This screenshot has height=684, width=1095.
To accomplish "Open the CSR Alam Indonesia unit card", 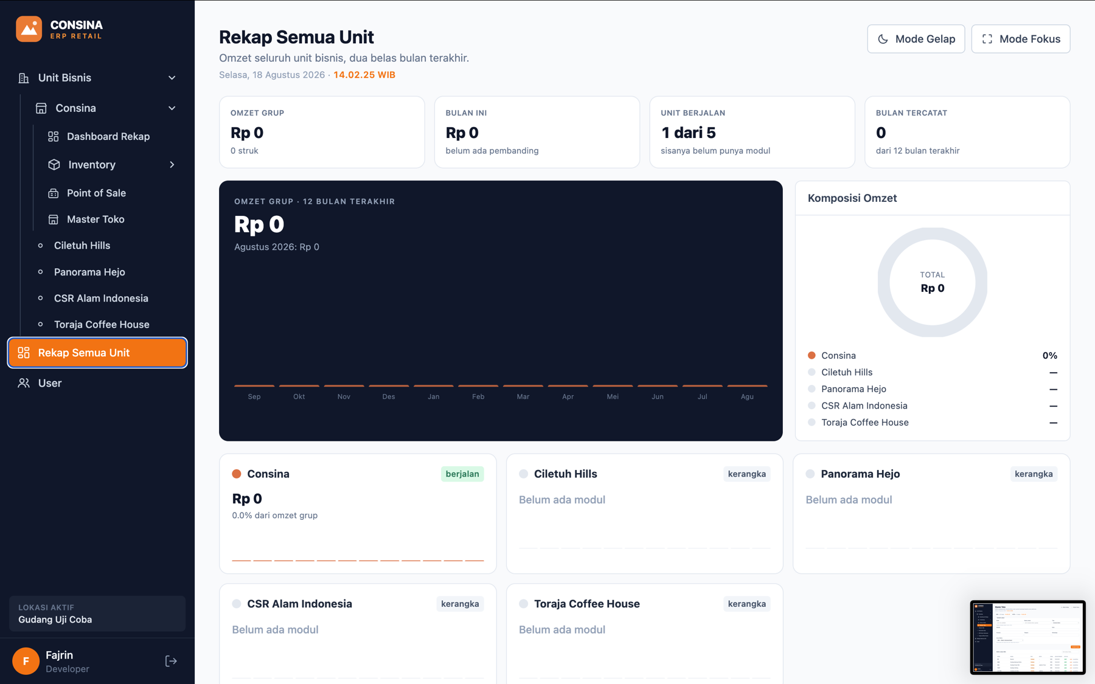I will (358, 634).
